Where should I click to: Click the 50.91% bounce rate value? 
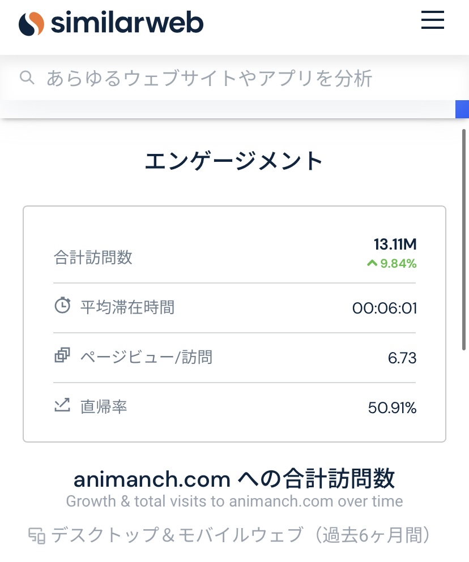pyautogui.click(x=392, y=407)
